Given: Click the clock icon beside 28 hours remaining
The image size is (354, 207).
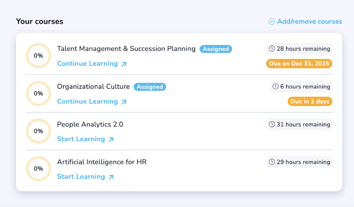Looking at the screenshot, I should coord(272,49).
